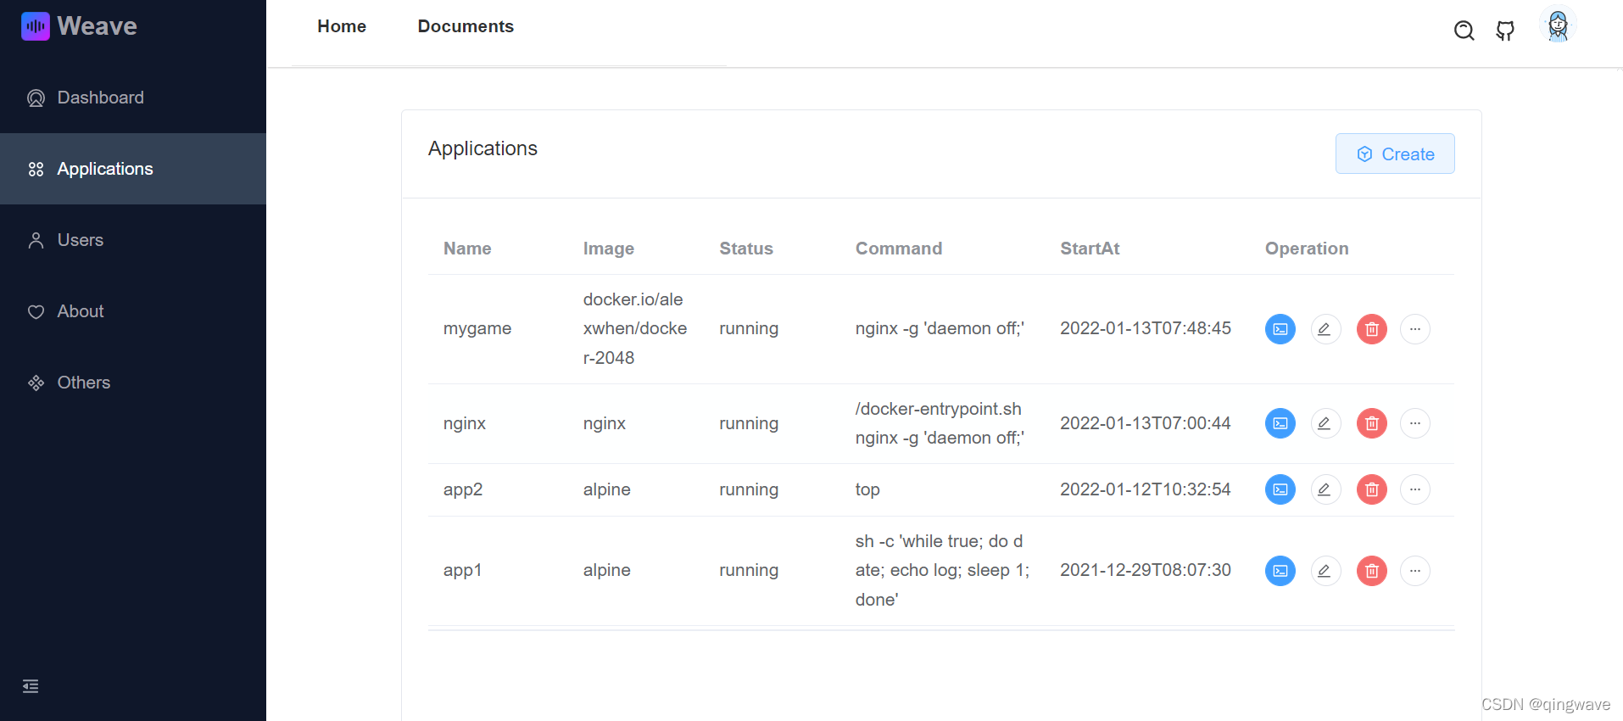Expand more options for nginx row
Screen dimensions: 1623x721
coord(1414,423)
